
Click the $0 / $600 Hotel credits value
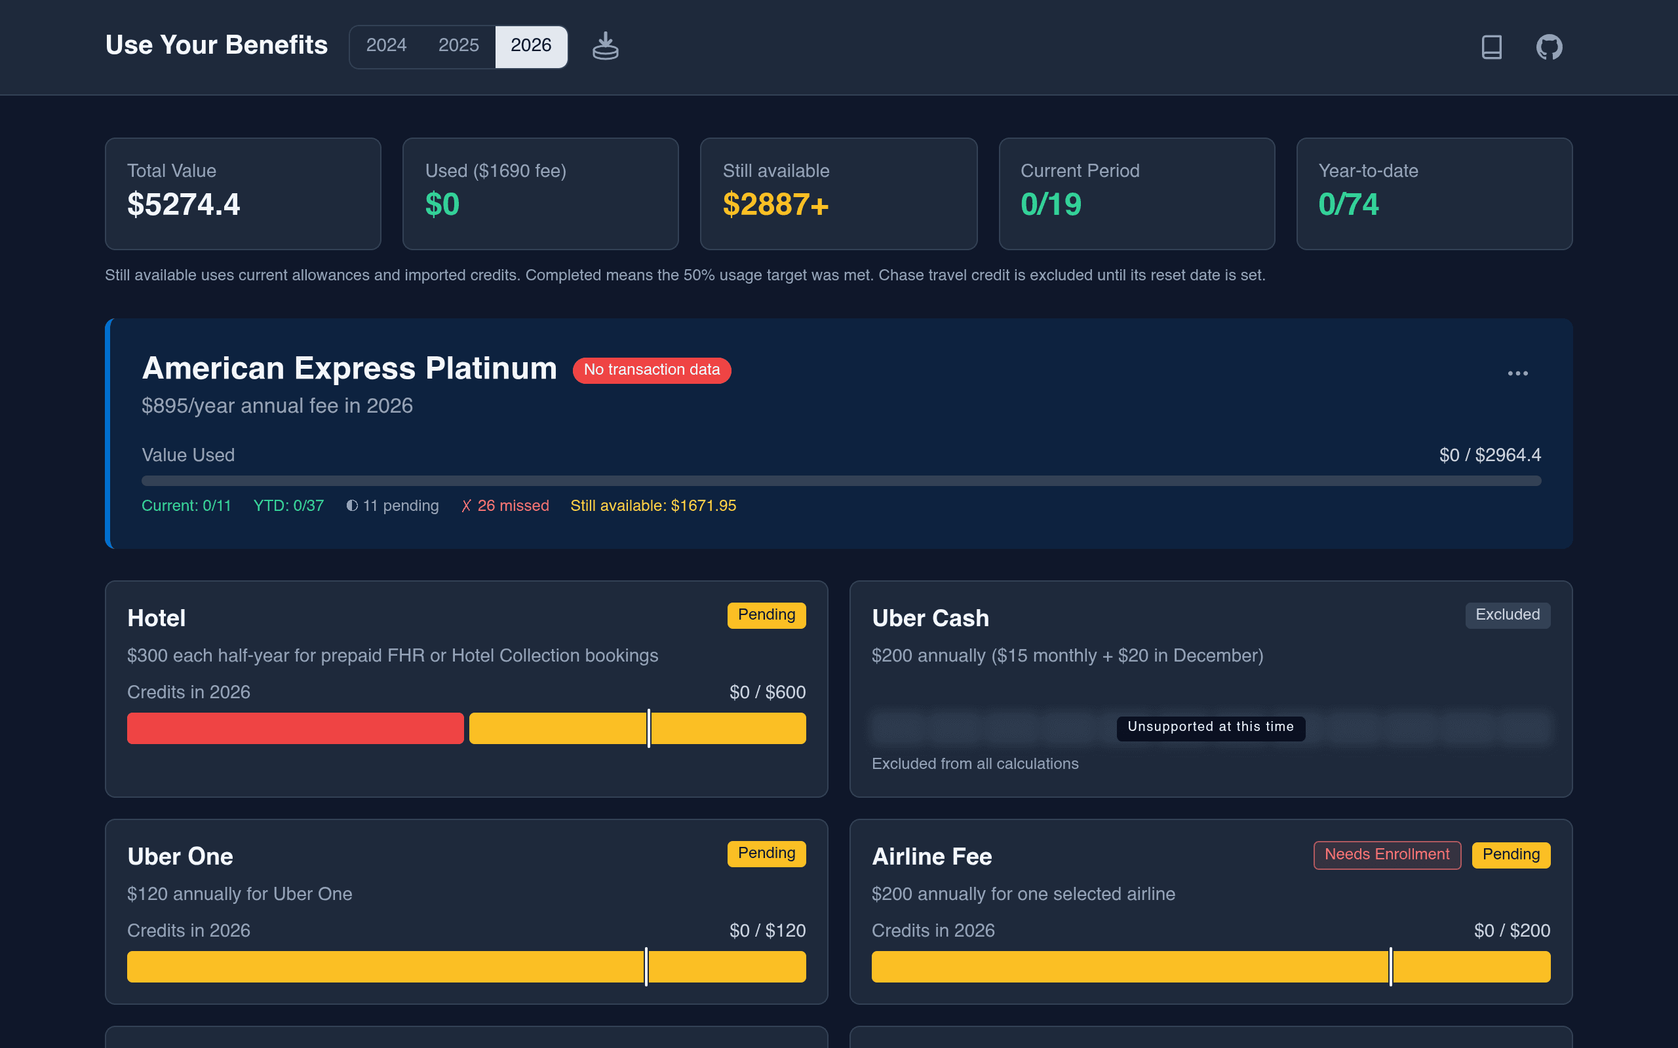click(768, 692)
